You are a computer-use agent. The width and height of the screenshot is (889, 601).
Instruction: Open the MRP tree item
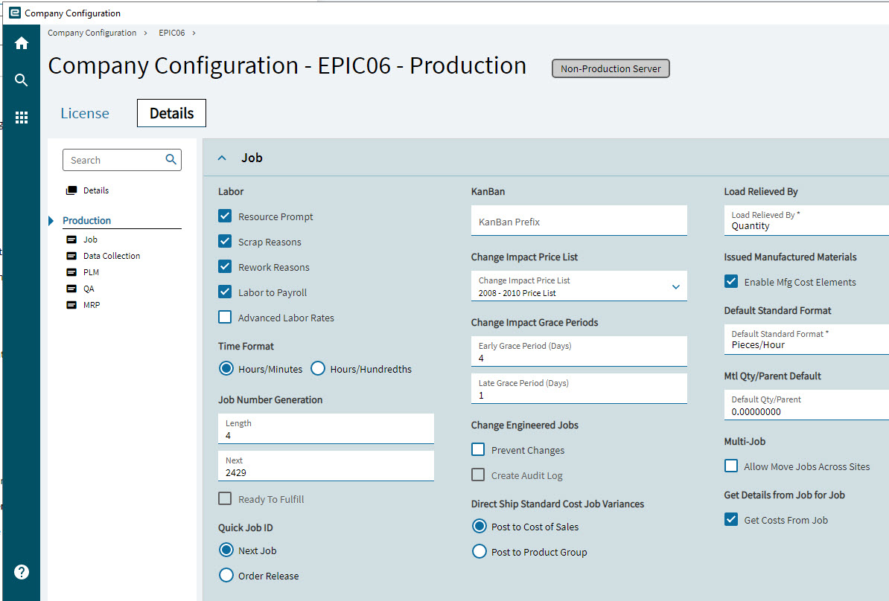coord(92,305)
